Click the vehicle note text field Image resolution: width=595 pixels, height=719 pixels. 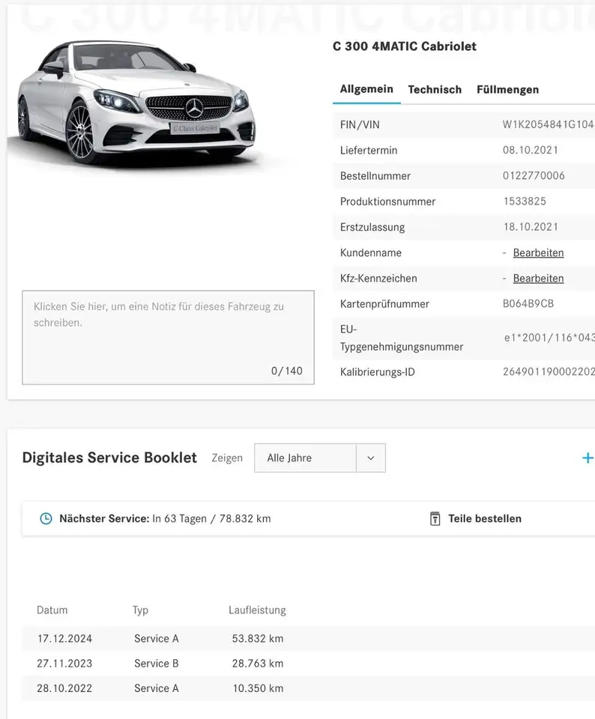click(168, 337)
